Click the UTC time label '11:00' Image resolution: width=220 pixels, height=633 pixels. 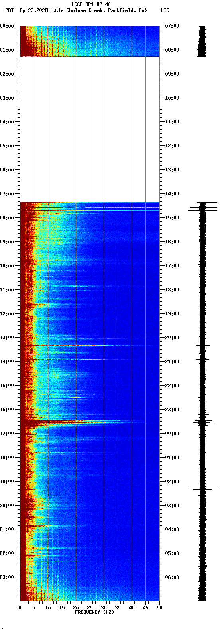coord(172,122)
